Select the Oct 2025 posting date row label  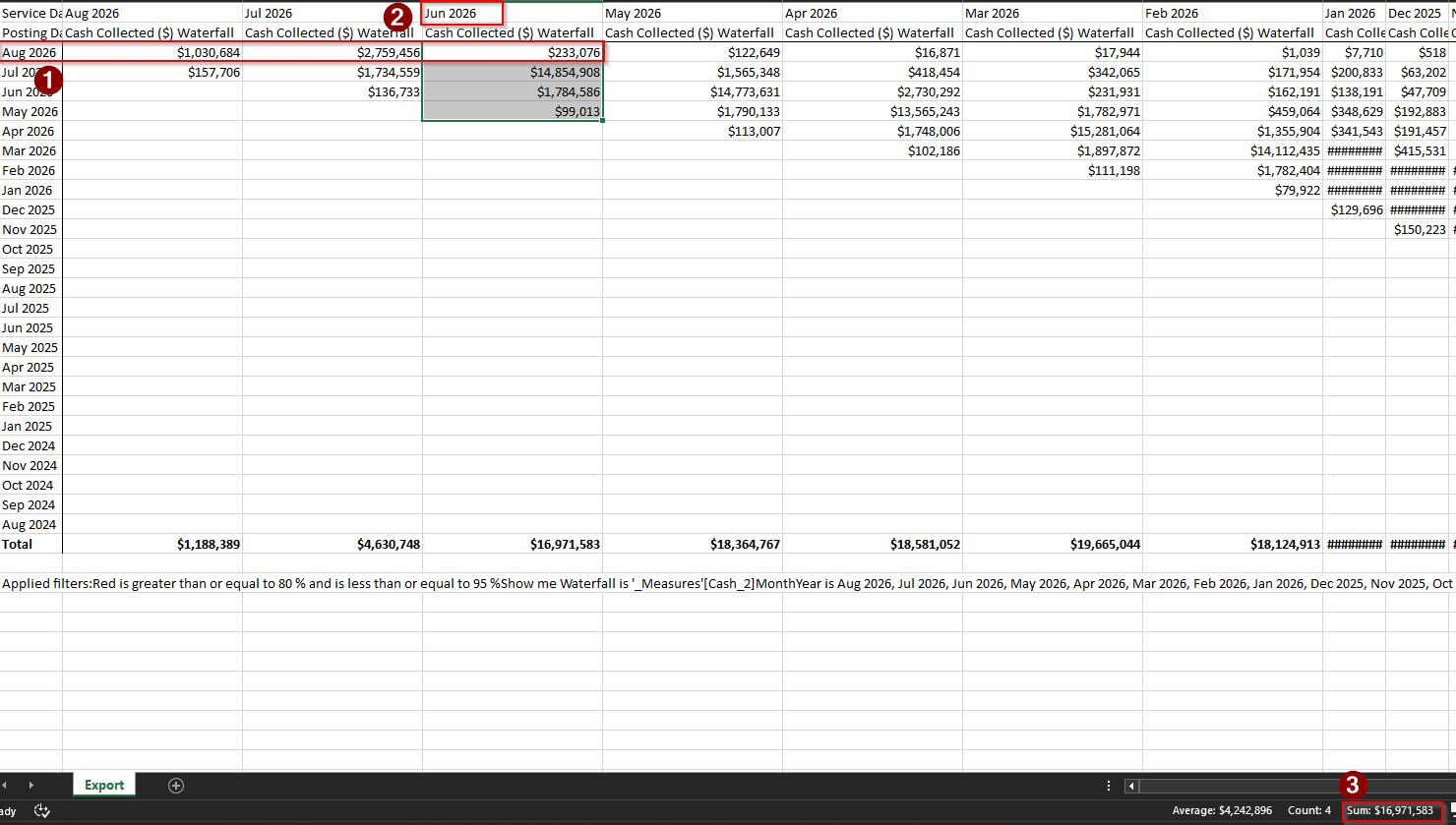(31, 249)
